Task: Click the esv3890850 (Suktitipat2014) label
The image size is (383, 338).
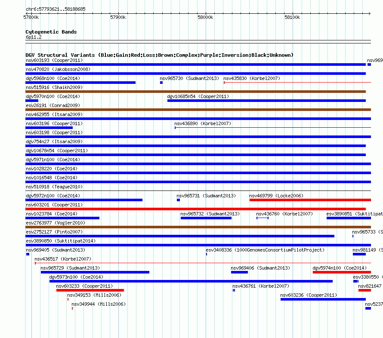Action: click(x=61, y=241)
